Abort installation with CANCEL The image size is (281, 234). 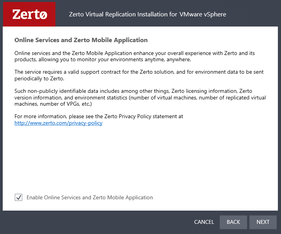204,222
